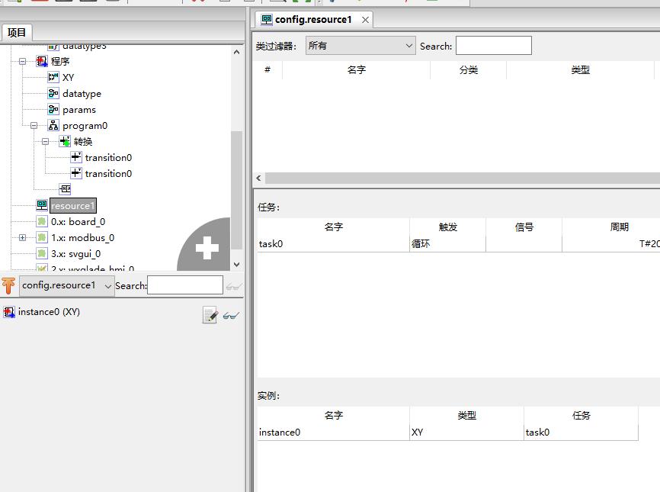This screenshot has width=660, height=492.
Task: Open the 类过滤器 class filter dropdown
Action: (360, 46)
